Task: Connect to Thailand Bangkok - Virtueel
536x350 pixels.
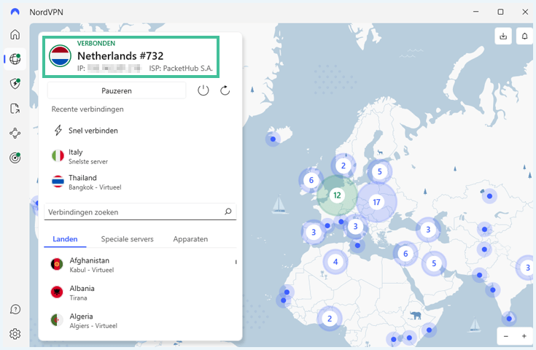Action: 140,182
